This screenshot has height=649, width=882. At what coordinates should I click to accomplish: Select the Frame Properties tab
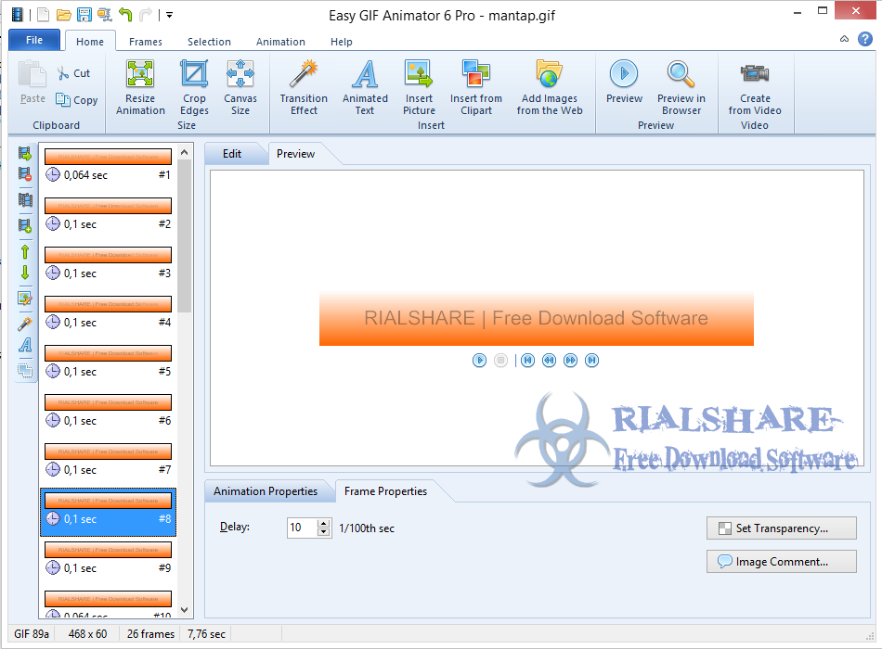(x=385, y=491)
